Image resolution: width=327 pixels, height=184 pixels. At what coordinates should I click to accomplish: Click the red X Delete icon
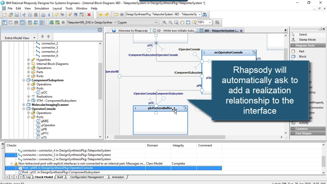[89, 15]
